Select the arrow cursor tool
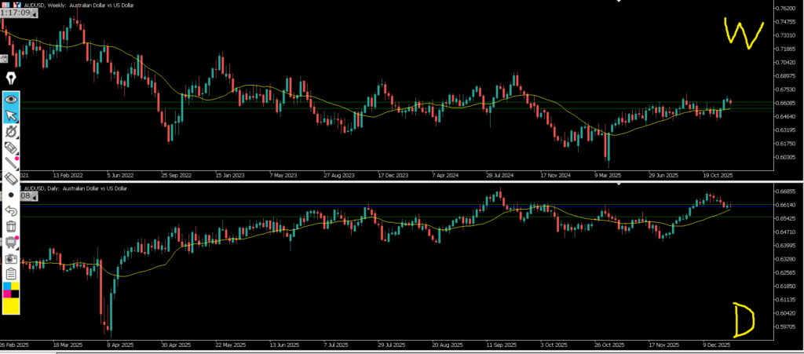The image size is (804, 354). [x=12, y=116]
